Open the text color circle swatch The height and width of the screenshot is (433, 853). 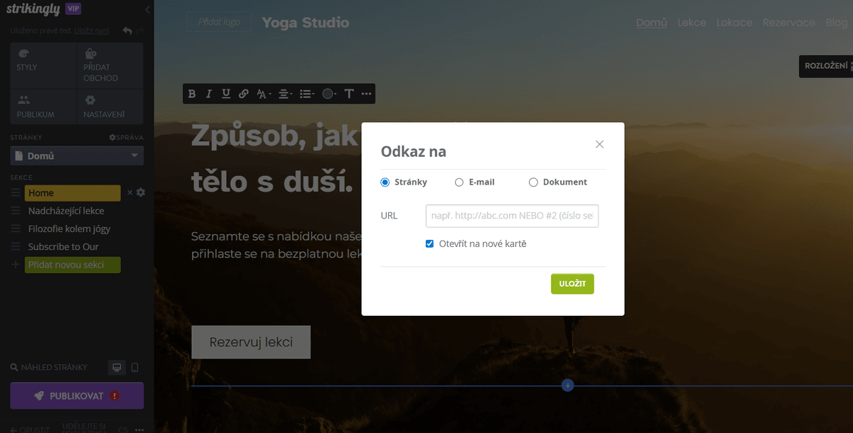pos(328,94)
